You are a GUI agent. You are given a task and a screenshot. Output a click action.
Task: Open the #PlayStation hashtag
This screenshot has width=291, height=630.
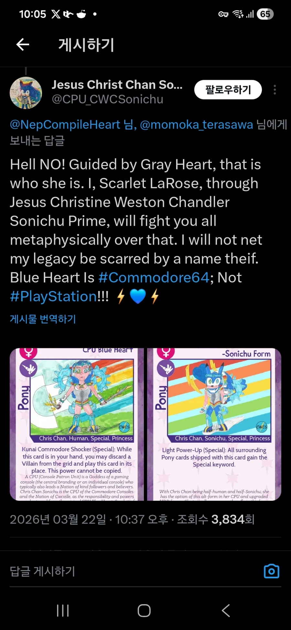(53, 297)
